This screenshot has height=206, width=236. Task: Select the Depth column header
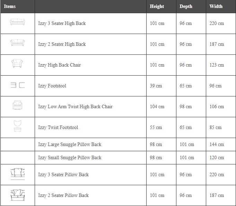(186, 6)
